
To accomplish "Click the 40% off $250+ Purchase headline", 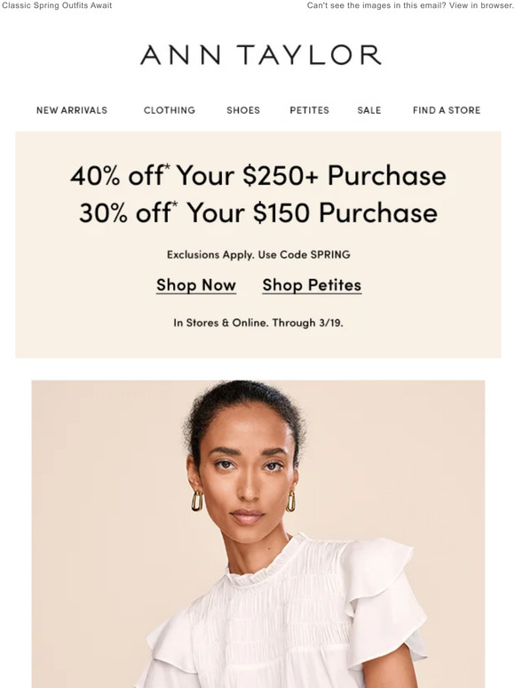I will (x=258, y=175).
